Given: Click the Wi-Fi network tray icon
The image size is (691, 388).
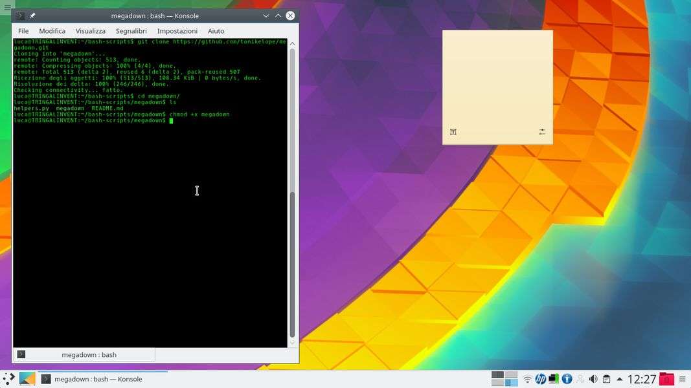Looking at the screenshot, I should coord(527,379).
